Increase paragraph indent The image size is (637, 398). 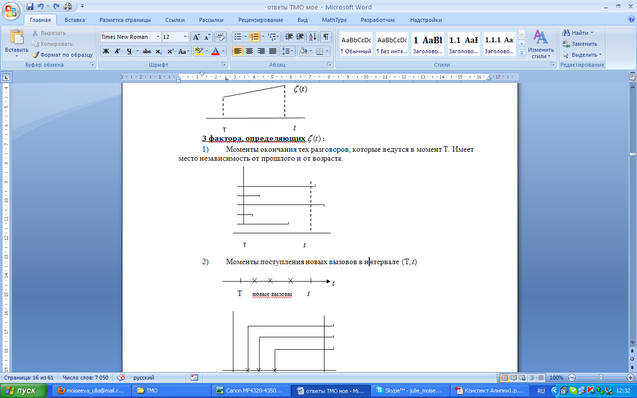pyautogui.click(x=300, y=37)
